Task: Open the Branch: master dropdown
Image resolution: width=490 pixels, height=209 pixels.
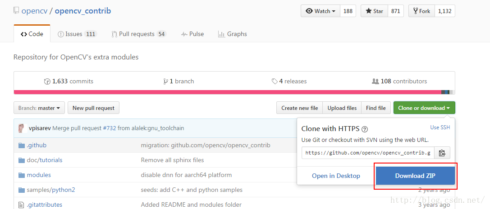Action: [x=39, y=108]
